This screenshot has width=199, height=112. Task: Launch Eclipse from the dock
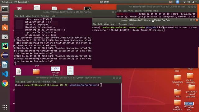click(x=5, y=55)
